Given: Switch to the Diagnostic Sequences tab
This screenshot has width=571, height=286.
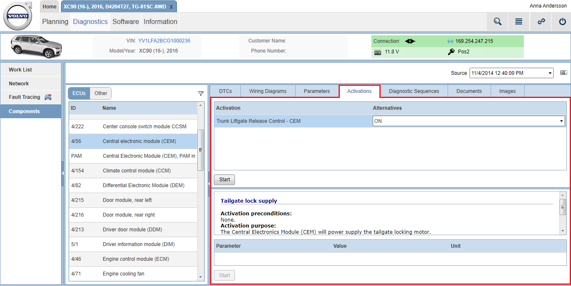Looking at the screenshot, I should (x=414, y=91).
